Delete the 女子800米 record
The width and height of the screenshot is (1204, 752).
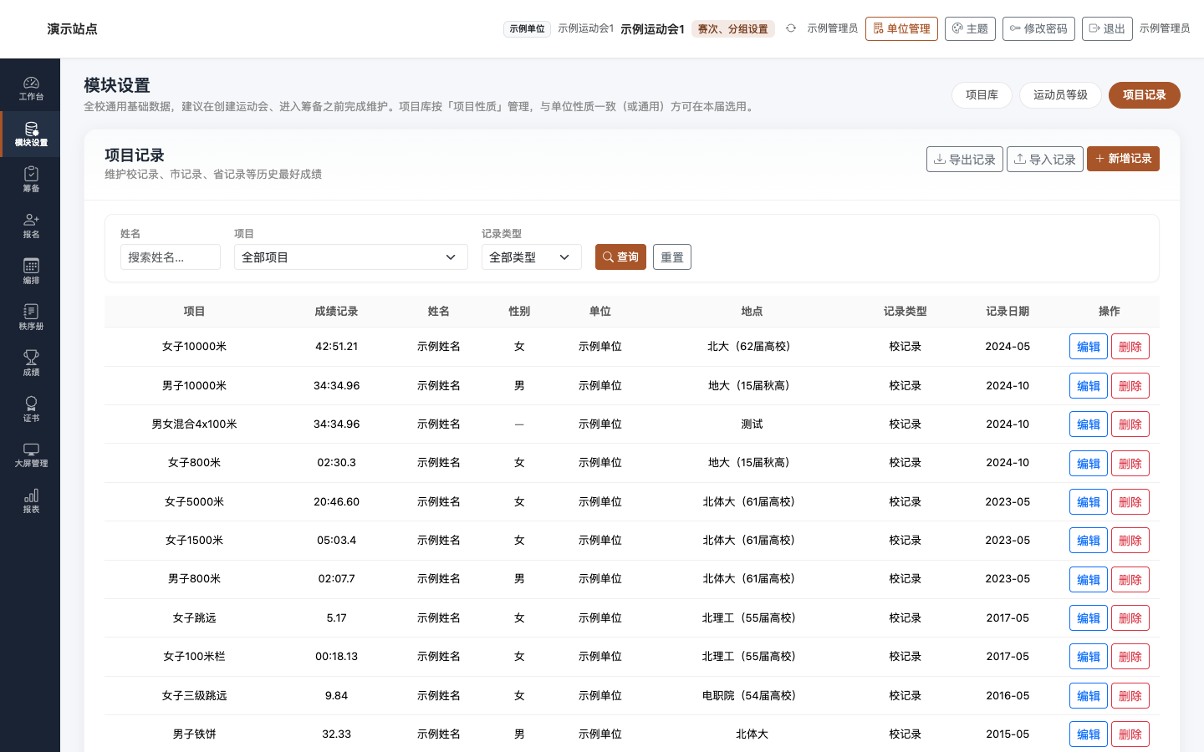(x=1130, y=464)
